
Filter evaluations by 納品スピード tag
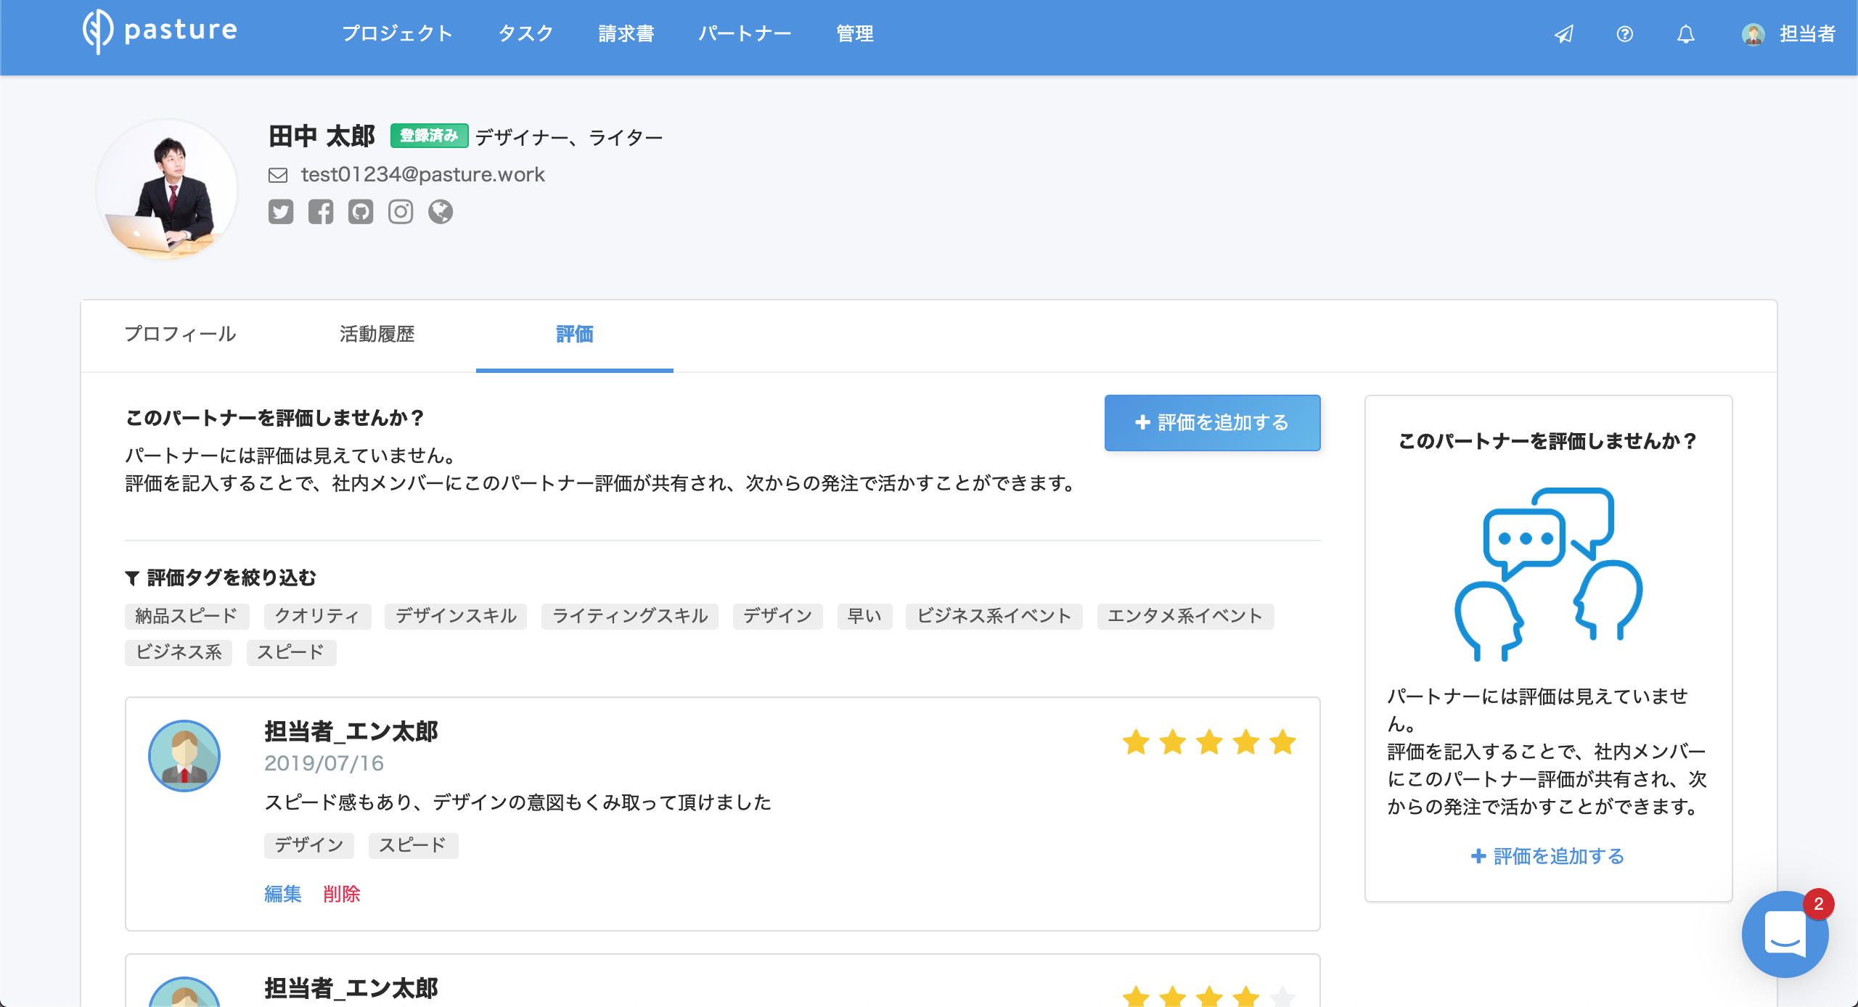[x=187, y=616]
